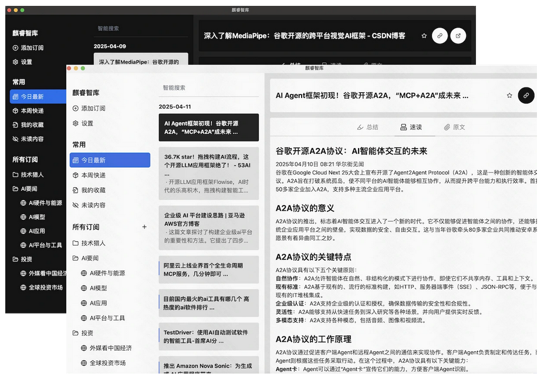This screenshot has height=380, width=544.
Task: Click the open-externally button in dark window
Action: 458,36
